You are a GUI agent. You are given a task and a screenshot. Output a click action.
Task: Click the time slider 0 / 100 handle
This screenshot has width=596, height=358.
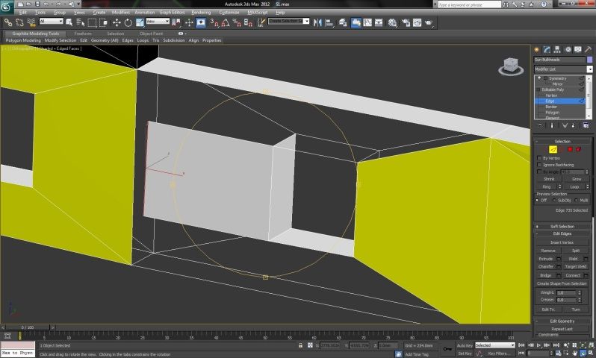click(28, 327)
